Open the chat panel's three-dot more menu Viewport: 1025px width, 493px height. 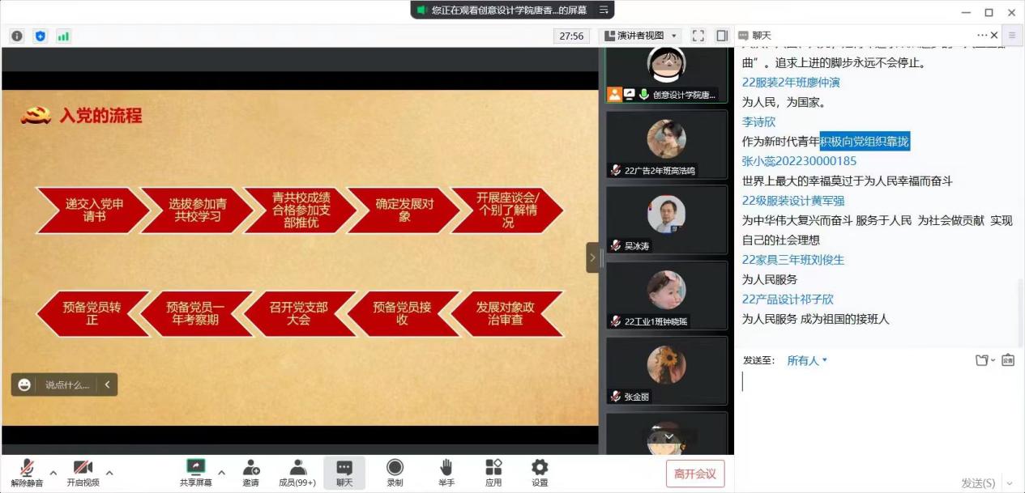coord(982,36)
